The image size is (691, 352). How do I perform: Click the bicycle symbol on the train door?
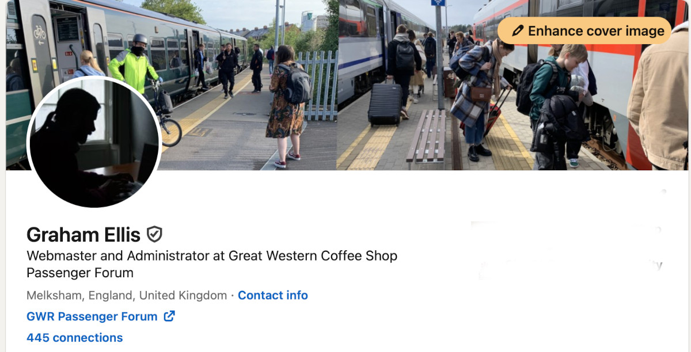(x=39, y=32)
